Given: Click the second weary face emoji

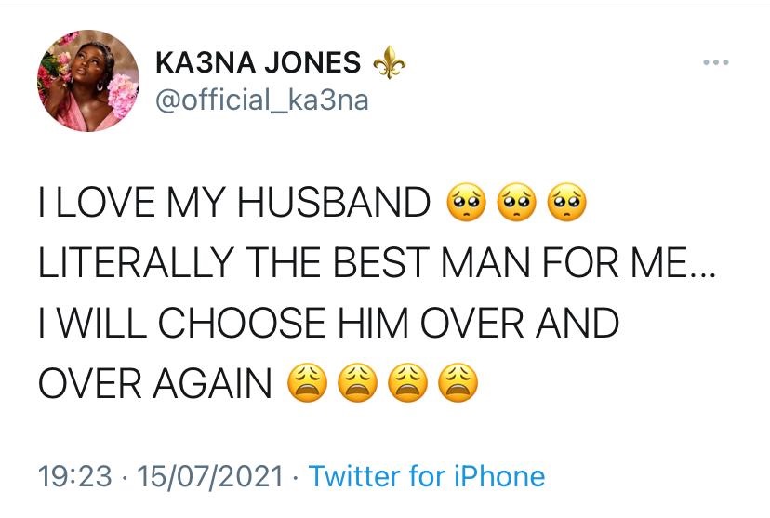Looking at the screenshot, I should pyautogui.click(x=356, y=381).
